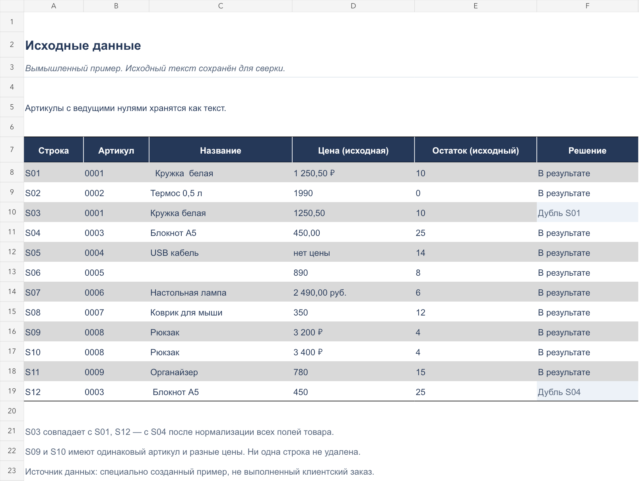Click the 'Коврик для мыши' name cell

coord(221,312)
